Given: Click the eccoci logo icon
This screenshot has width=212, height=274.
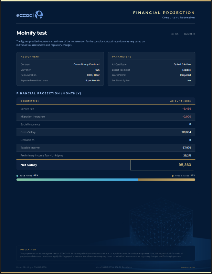Looking at the screenshot, I should click(x=39, y=15).
